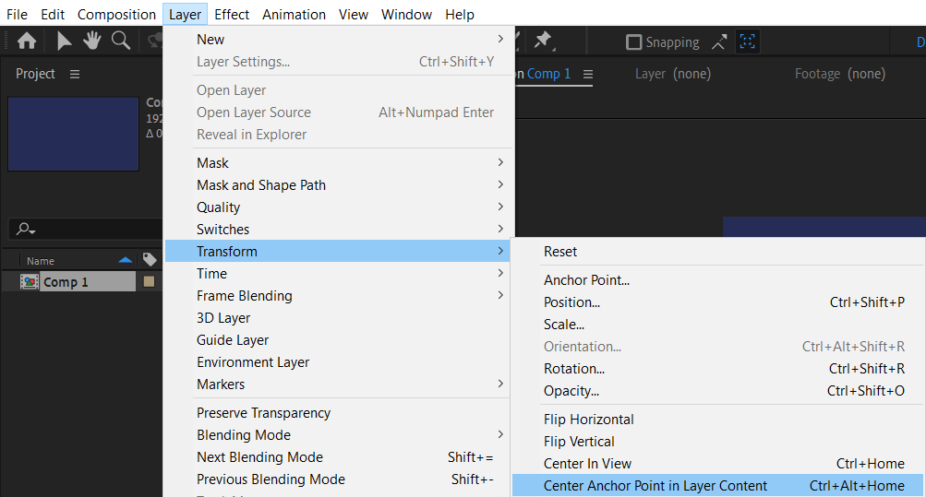Click the Home icon in the toolbar
The image size is (926, 497).
(27, 41)
